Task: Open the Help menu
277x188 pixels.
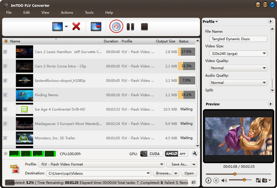Action: (109, 12)
